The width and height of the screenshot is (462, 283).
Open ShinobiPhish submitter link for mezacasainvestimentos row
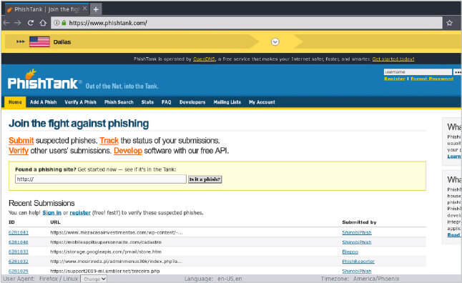(x=357, y=233)
